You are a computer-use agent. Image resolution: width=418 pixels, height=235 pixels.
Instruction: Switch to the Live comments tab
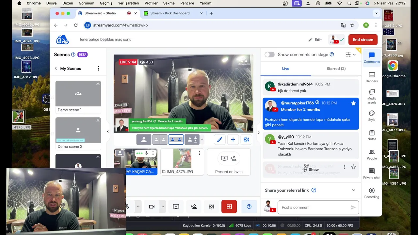[x=286, y=69]
